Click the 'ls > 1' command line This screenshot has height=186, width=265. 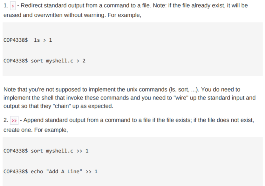[28, 40]
